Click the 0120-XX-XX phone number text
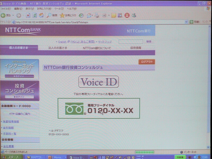The image size is (212, 159). [x=110, y=111]
